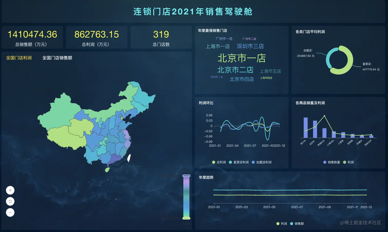Click the 2021-07 axis label in 利润环比

[250, 146]
